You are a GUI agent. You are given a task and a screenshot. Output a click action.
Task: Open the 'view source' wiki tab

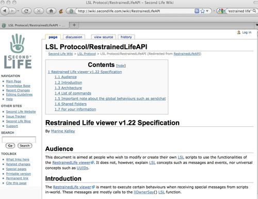pos(104,37)
